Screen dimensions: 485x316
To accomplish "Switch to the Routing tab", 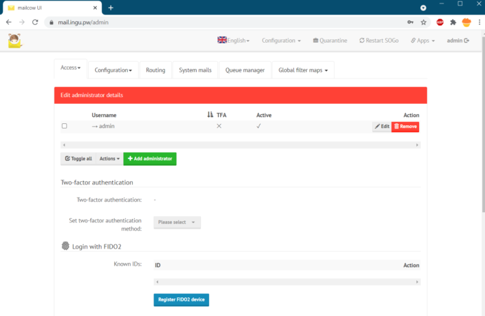I will [155, 70].
